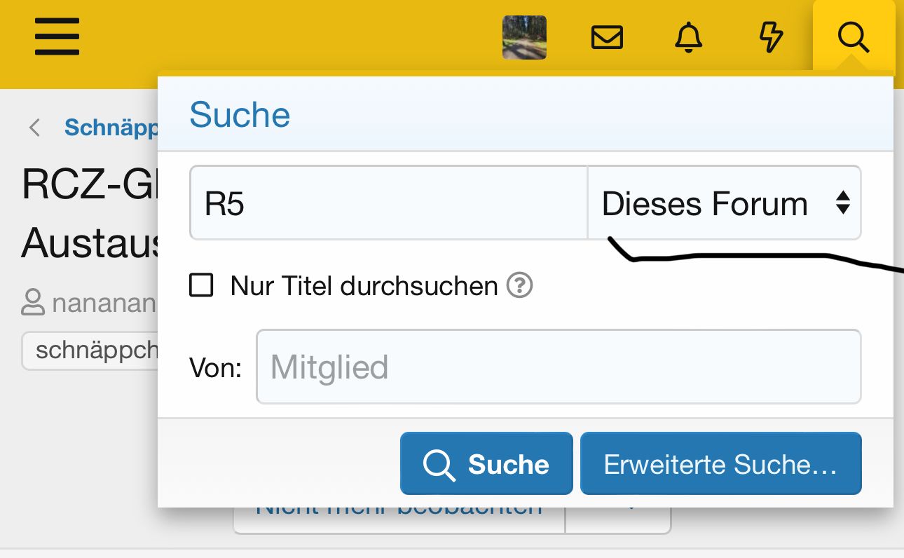Click the "Mitglied" member name field
Image resolution: width=904 pixels, height=558 pixels.
tap(558, 367)
